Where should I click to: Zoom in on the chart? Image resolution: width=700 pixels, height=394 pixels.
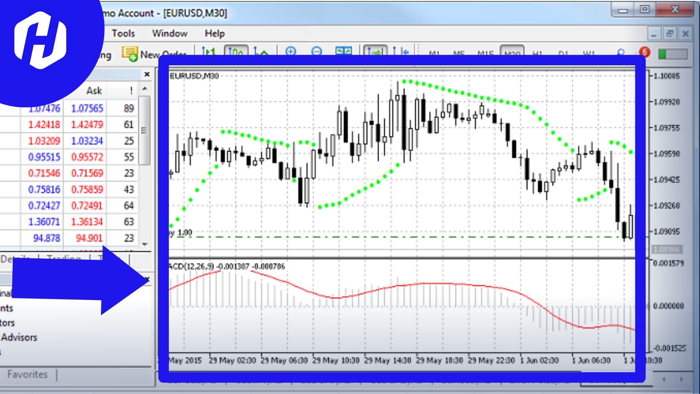pyautogui.click(x=291, y=52)
